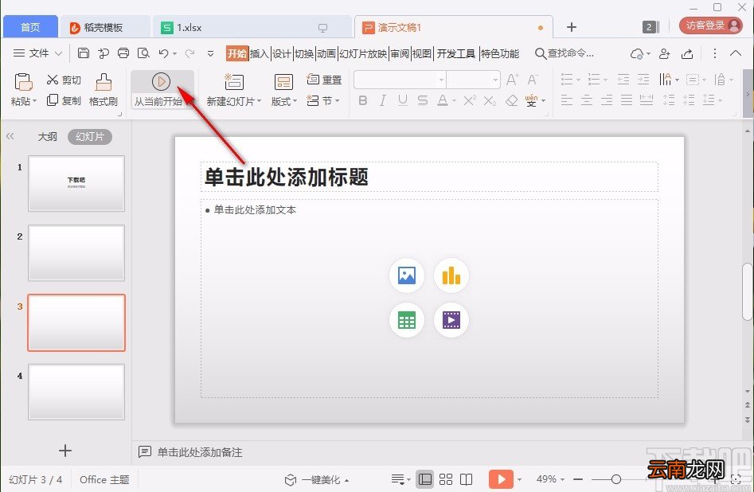Viewport: 754px width, 492px height.
Task: Activate the 格式刷 format painter
Action: pyautogui.click(x=104, y=89)
